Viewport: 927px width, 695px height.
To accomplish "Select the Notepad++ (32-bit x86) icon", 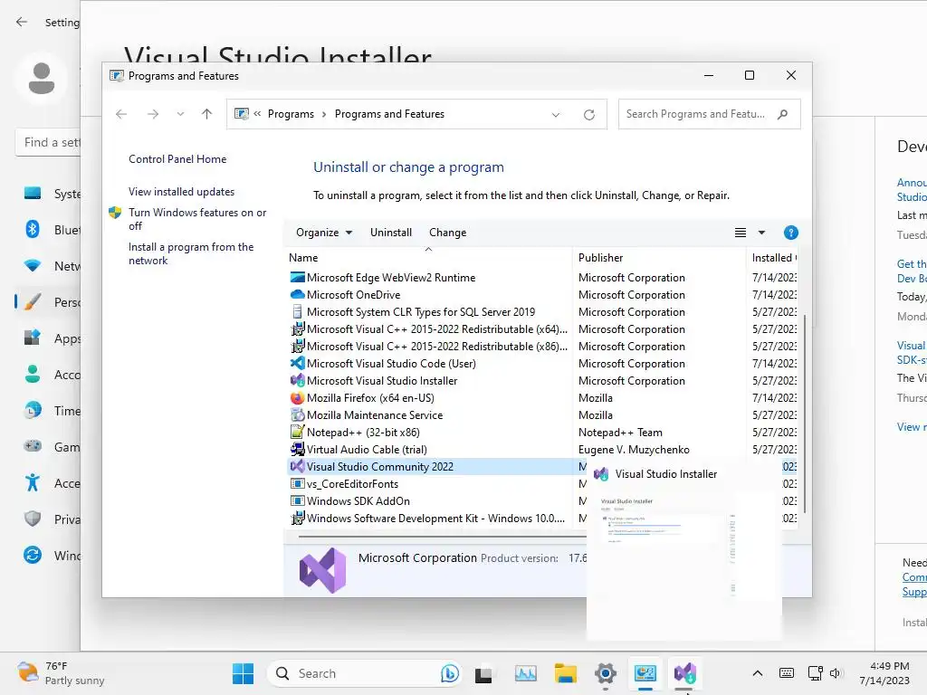I will tap(297, 432).
